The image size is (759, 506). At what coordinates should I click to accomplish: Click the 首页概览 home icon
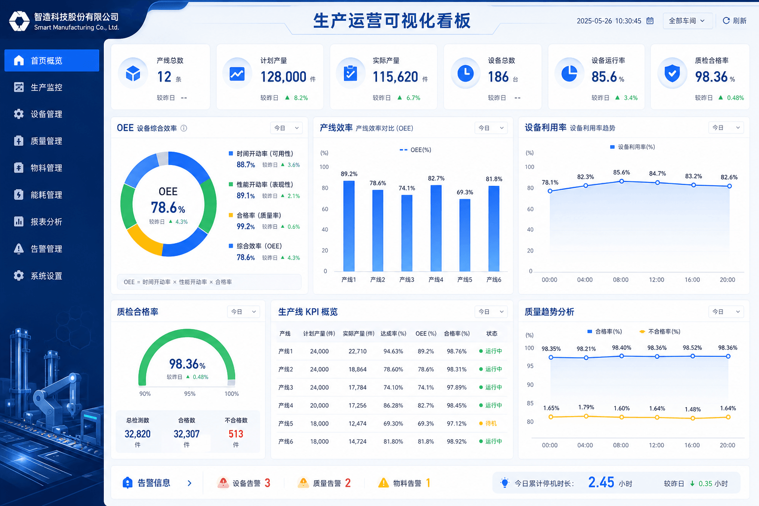click(x=19, y=60)
